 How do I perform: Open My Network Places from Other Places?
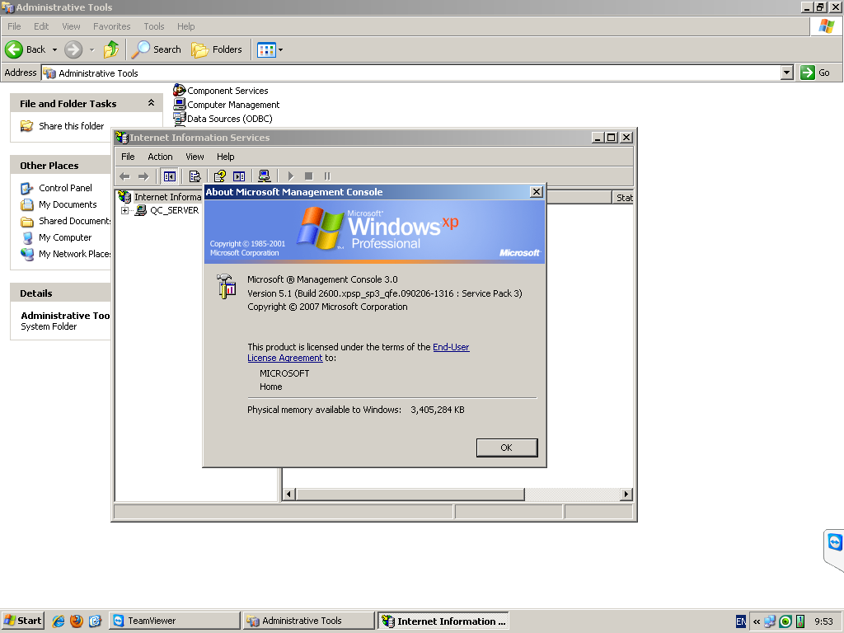[x=65, y=254]
